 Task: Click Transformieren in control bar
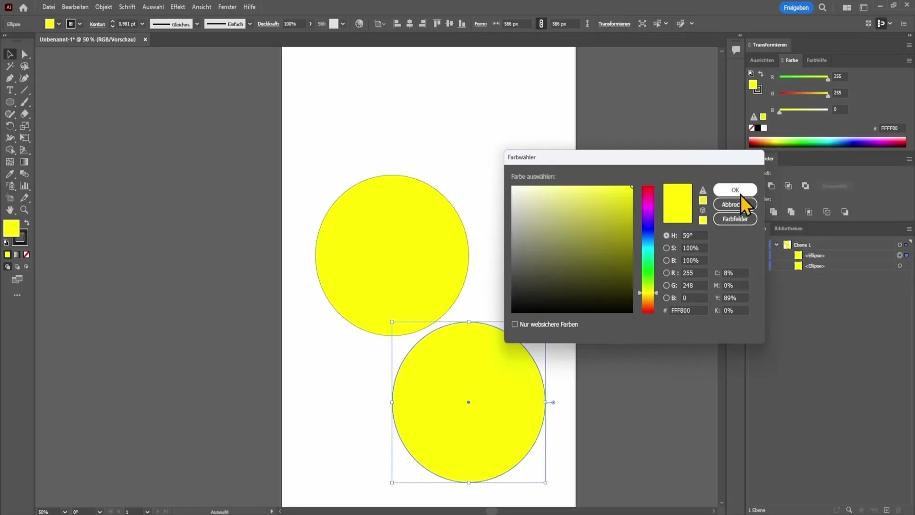tap(614, 24)
